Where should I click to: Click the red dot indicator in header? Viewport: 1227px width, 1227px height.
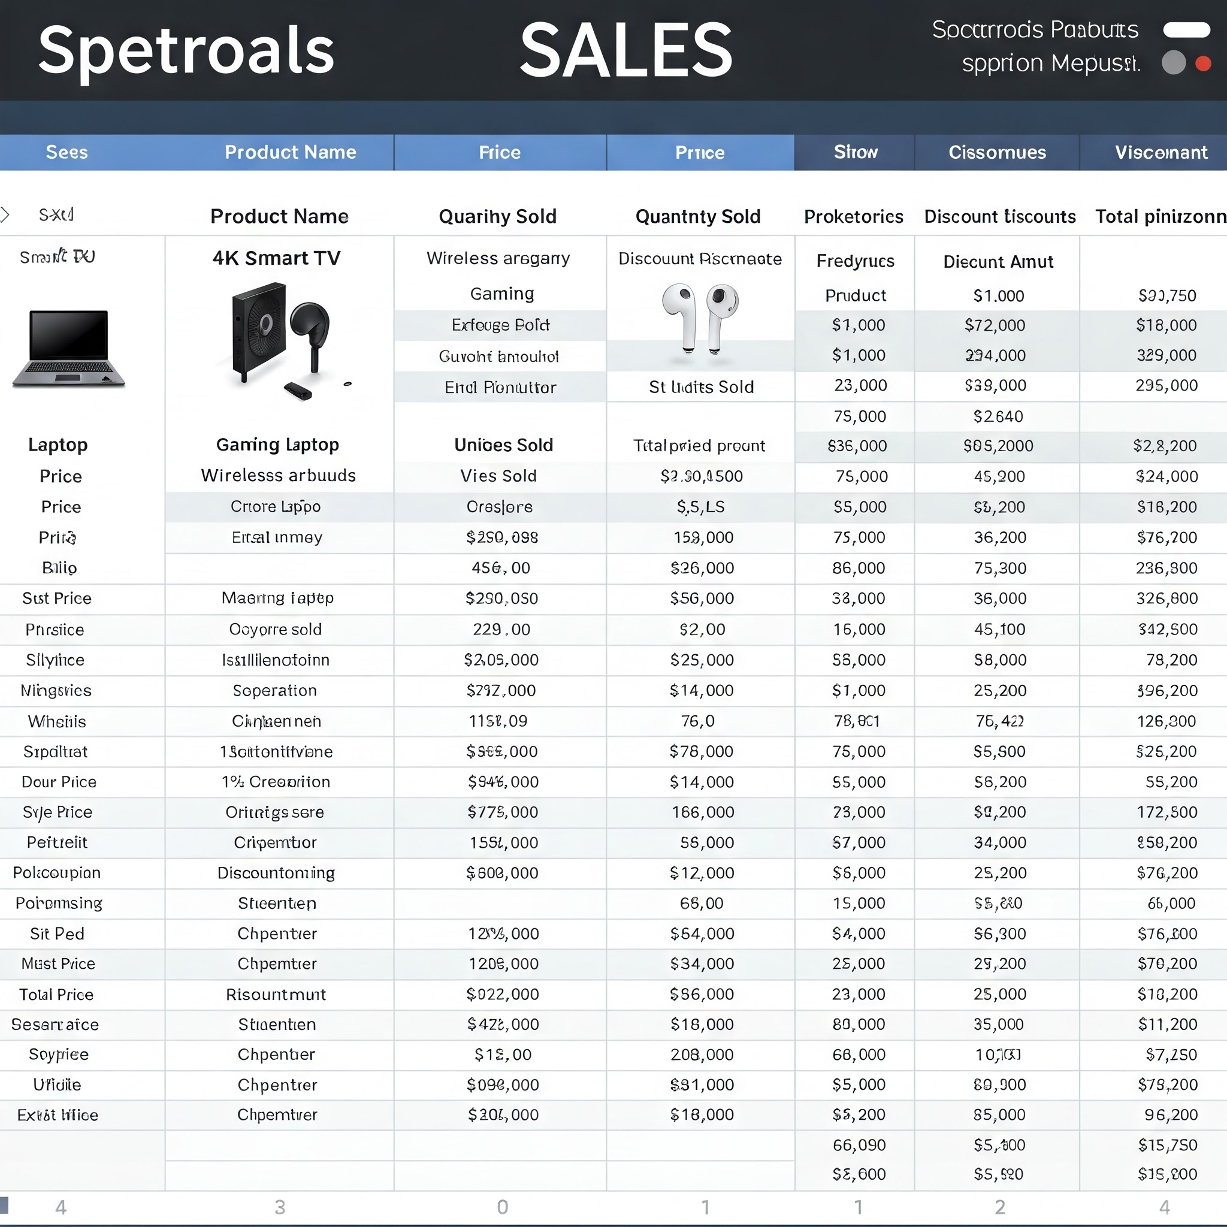pos(1203,64)
